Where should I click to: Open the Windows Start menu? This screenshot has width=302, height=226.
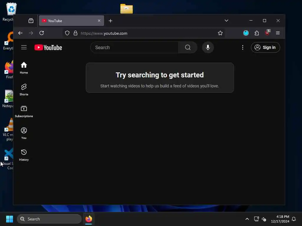pos(9,219)
